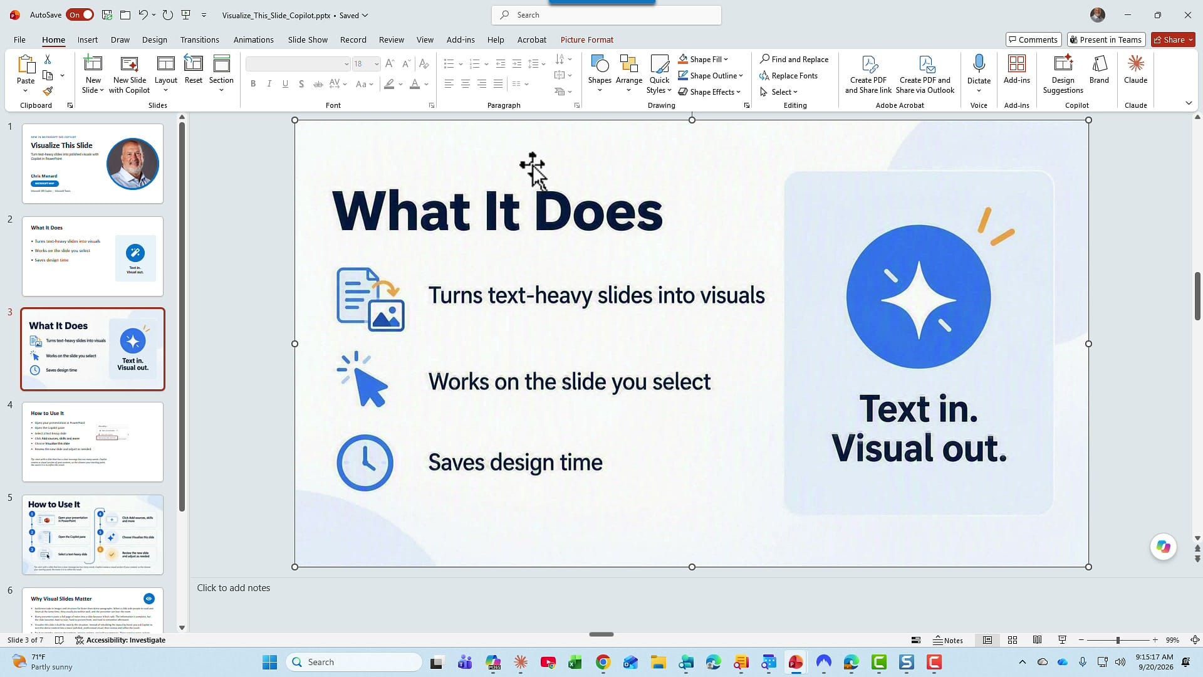The width and height of the screenshot is (1203, 677).
Task: Open the Picture Format tab
Action: click(586, 39)
